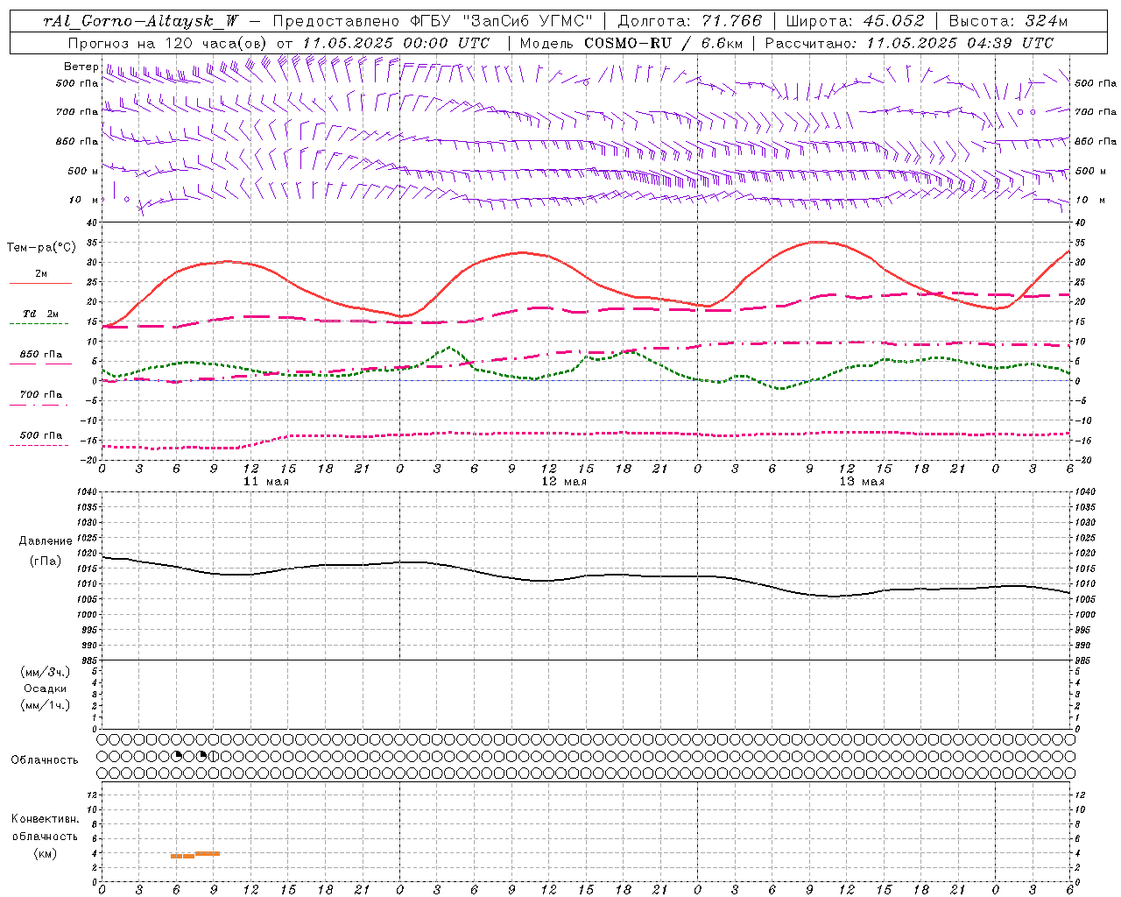The image size is (1121, 897).
Task: Click the (мм/3ч.) precipitation unit label
Action: pyautogui.click(x=46, y=672)
